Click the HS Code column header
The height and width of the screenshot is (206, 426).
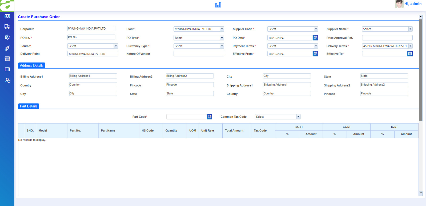pos(151,131)
